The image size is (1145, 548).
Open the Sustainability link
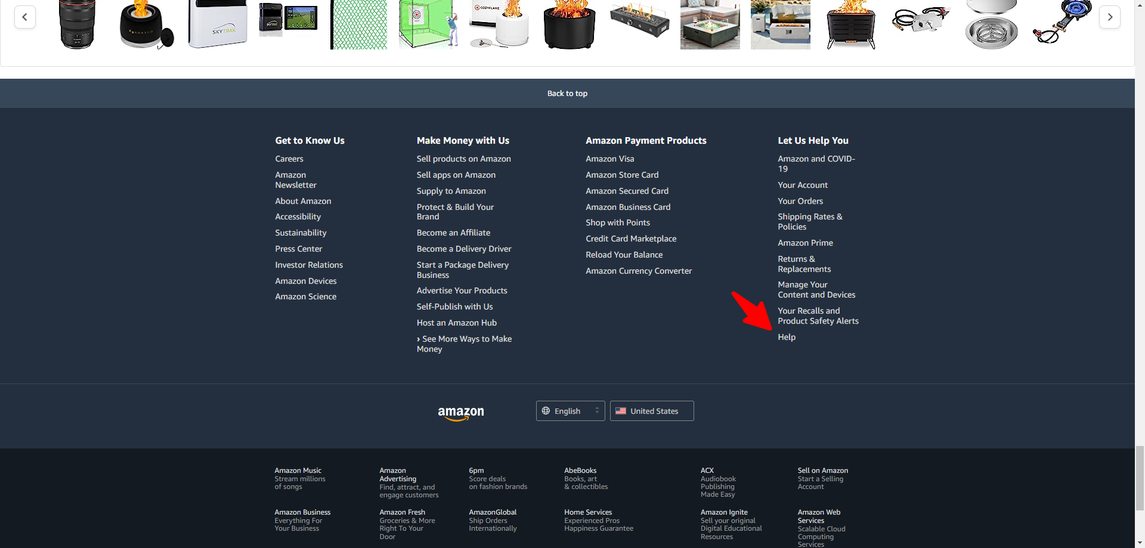pyautogui.click(x=301, y=233)
